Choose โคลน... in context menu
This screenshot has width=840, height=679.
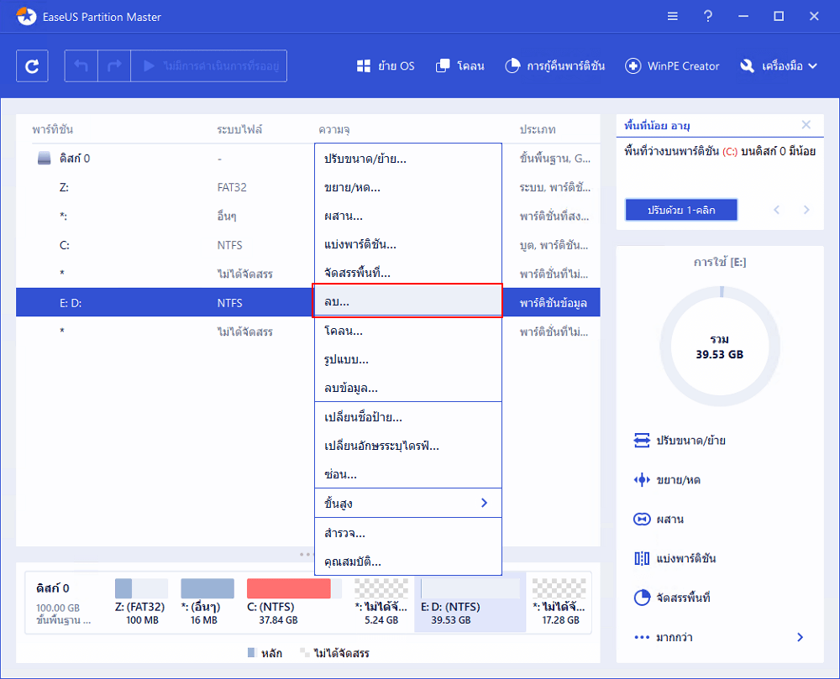point(408,331)
